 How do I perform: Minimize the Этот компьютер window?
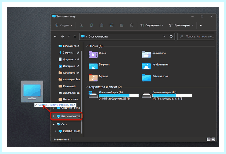click(x=192, y=16)
